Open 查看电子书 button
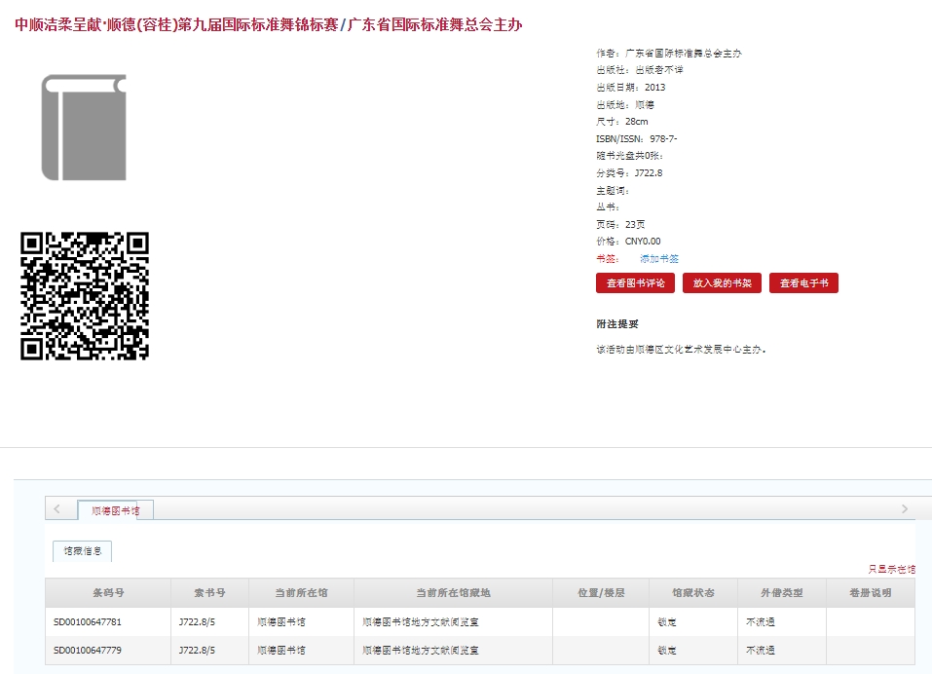Screen dimensions: 932x674 803,282
